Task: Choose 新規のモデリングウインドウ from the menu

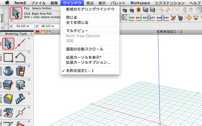Action: [x=90, y=9]
